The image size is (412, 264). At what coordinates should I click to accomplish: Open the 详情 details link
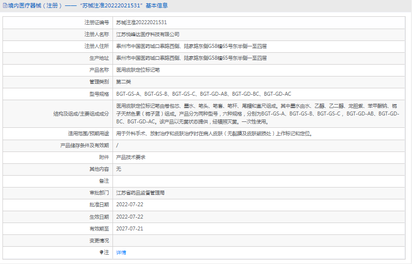[x=121, y=253]
